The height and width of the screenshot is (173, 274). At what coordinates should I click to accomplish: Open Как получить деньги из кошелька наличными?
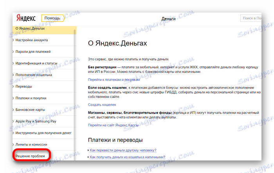point(127,157)
